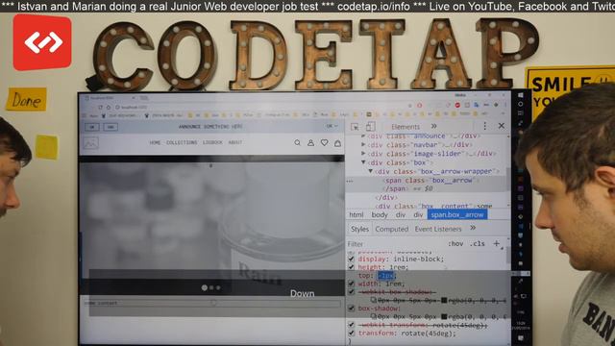Open the Task View icon in the taskbar
Image resolution: width=615 pixels, height=346 pixels.
coord(521,113)
